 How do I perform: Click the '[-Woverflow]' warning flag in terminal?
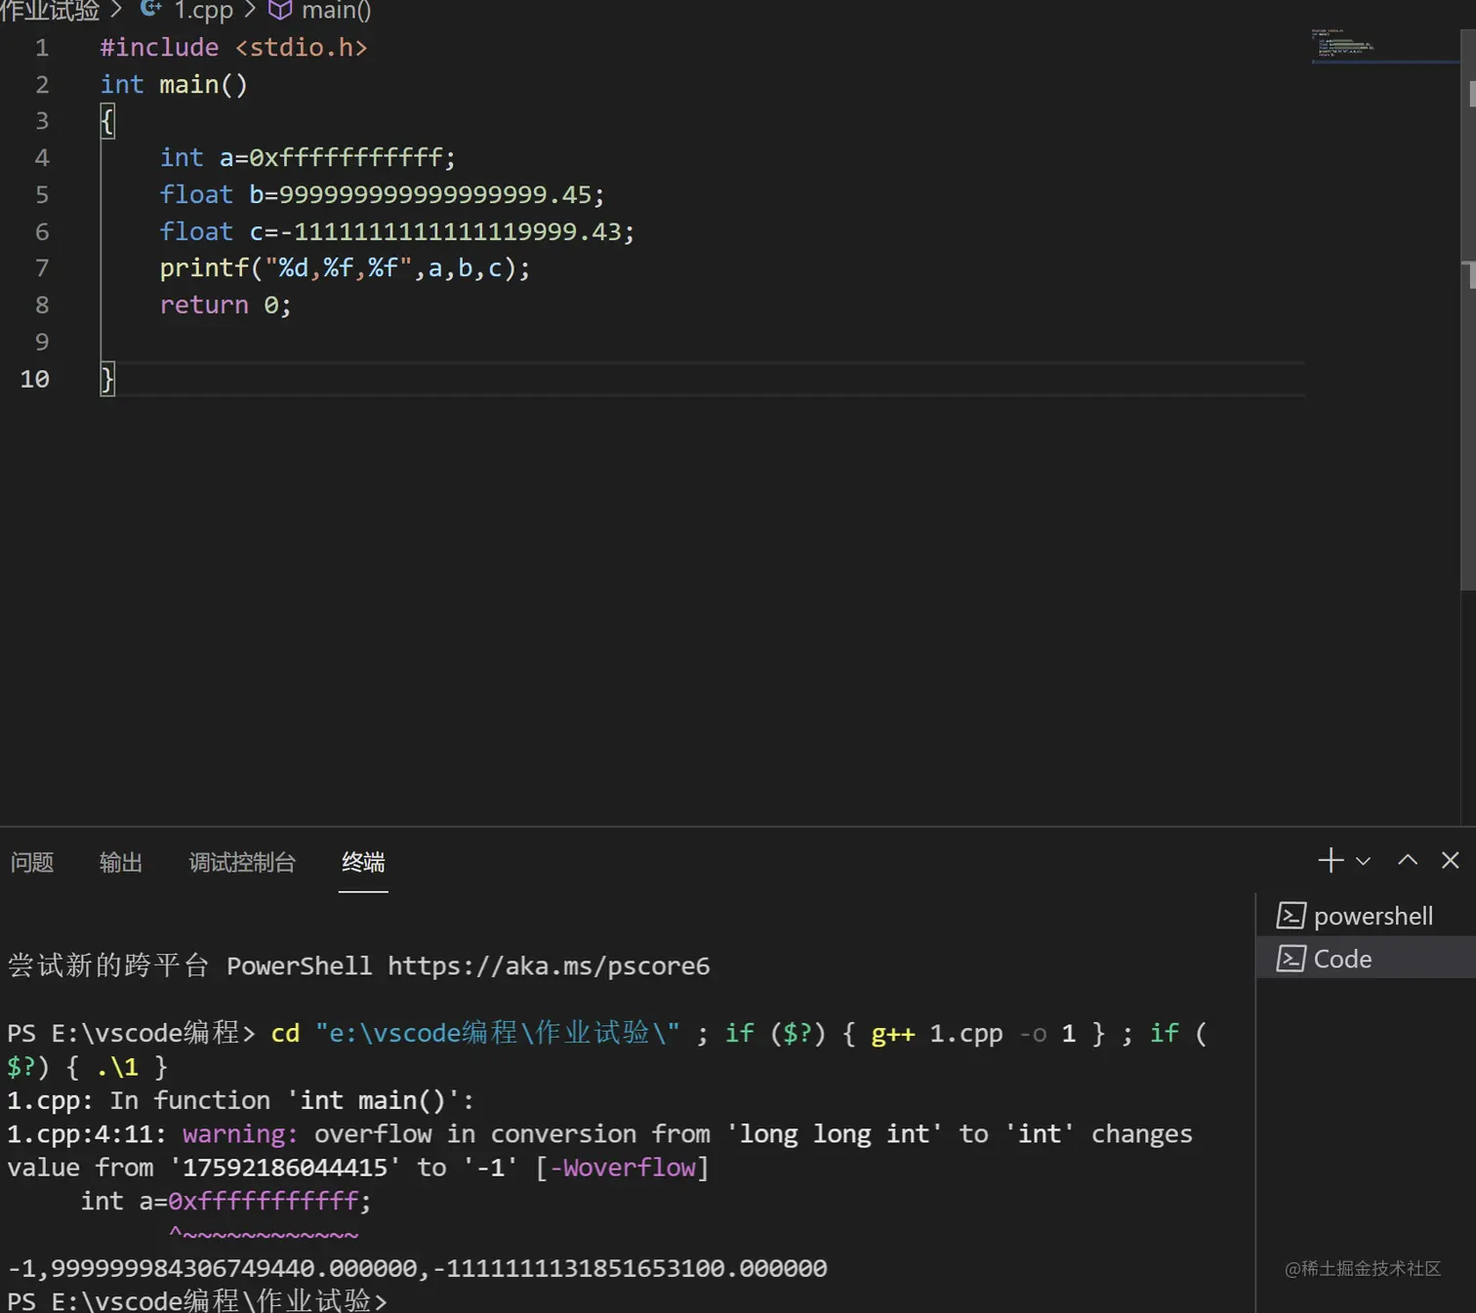tap(622, 1168)
